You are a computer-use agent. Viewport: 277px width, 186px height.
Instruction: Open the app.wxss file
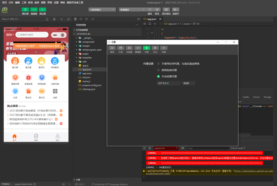87,74
